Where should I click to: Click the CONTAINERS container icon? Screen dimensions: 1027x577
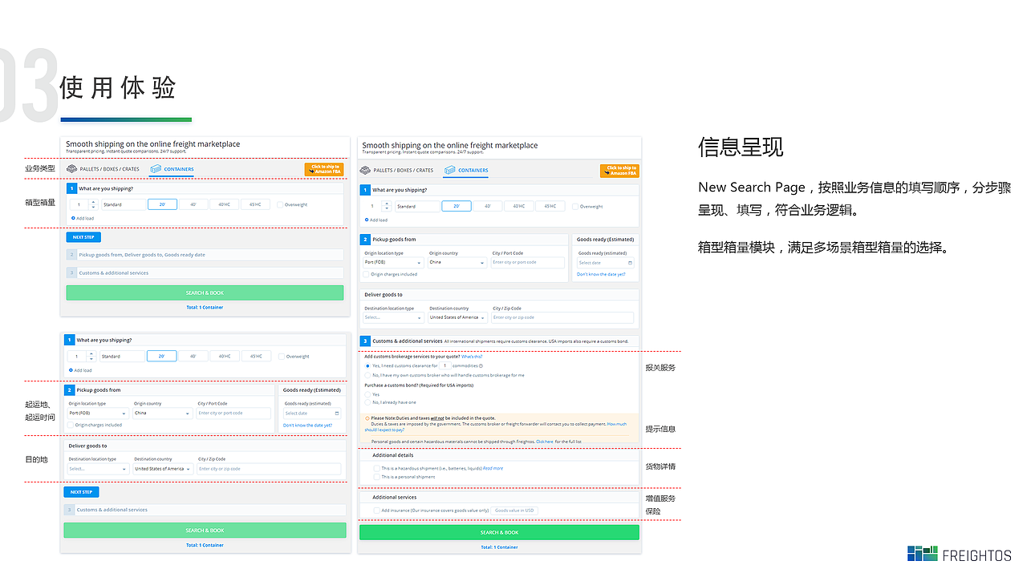450,170
